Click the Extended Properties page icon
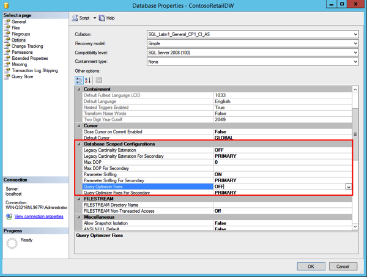The height and width of the screenshot is (277, 367). tap(7, 58)
